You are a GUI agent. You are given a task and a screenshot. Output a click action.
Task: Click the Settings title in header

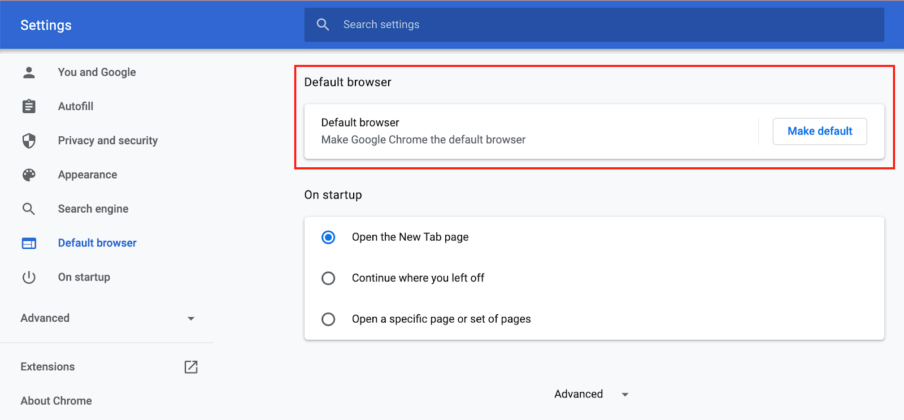click(x=46, y=25)
